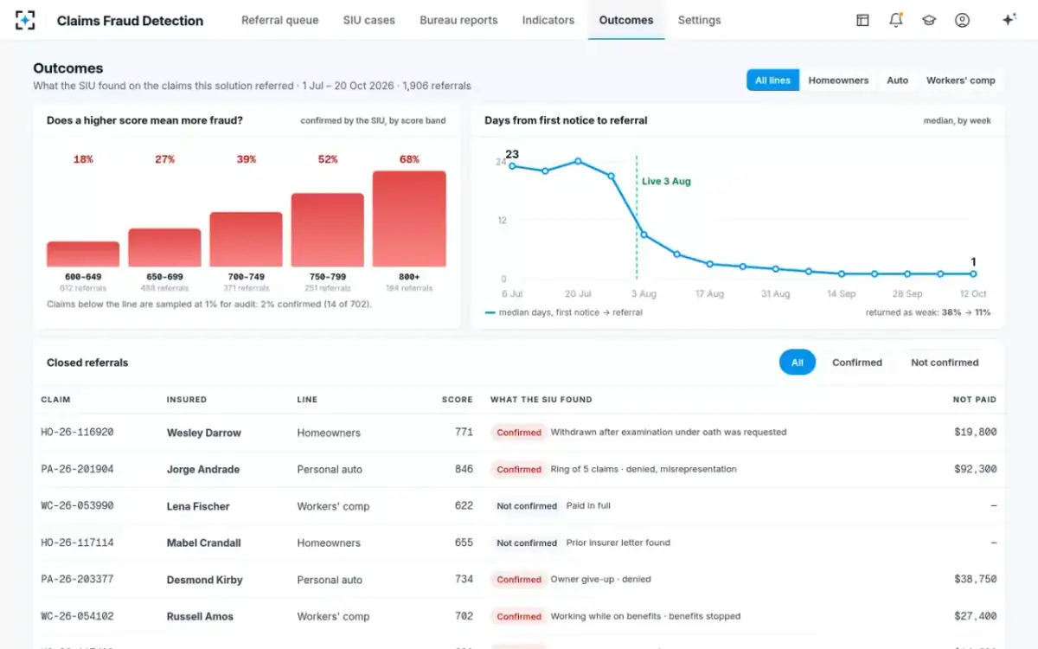Open claim WC-26-054102
Viewport: 1038px width, 649px height.
(x=77, y=616)
